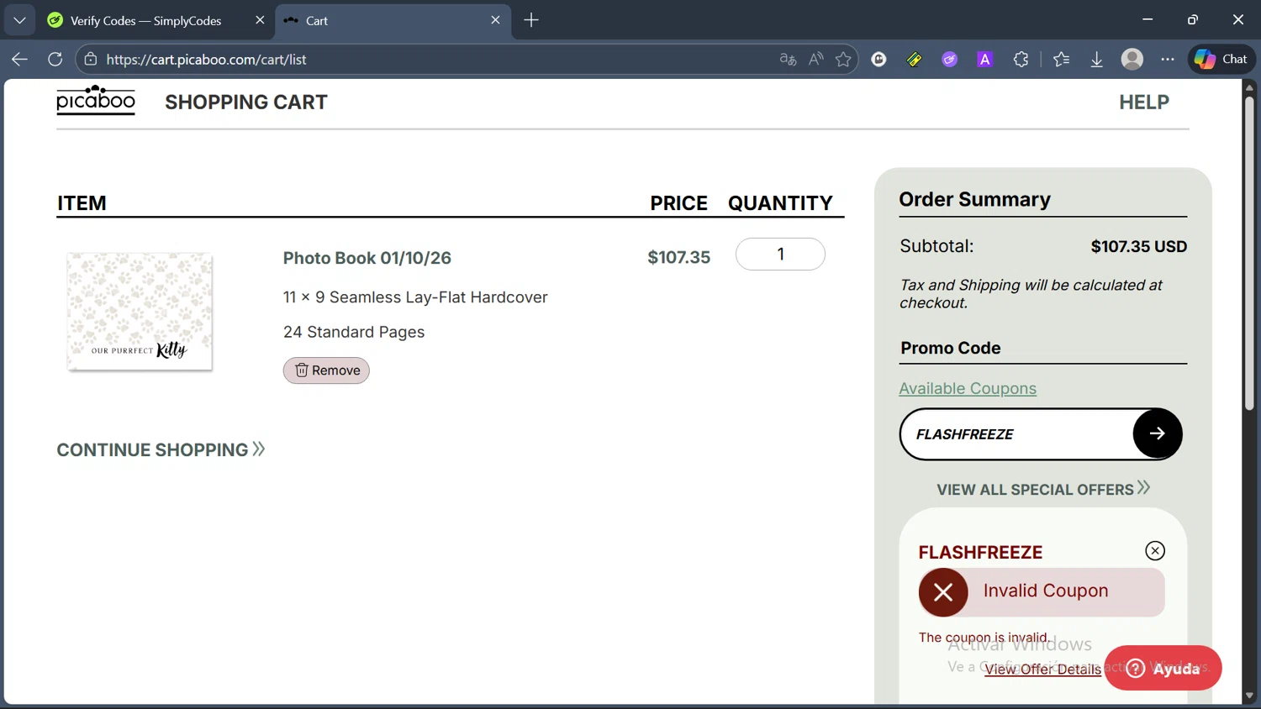Image resolution: width=1261 pixels, height=709 pixels.
Task: Open the purple circle extension icon
Action: coord(949,59)
